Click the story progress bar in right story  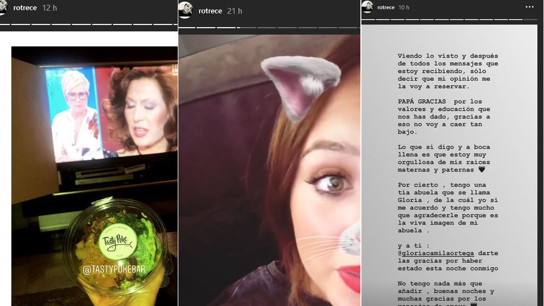click(449, 20)
